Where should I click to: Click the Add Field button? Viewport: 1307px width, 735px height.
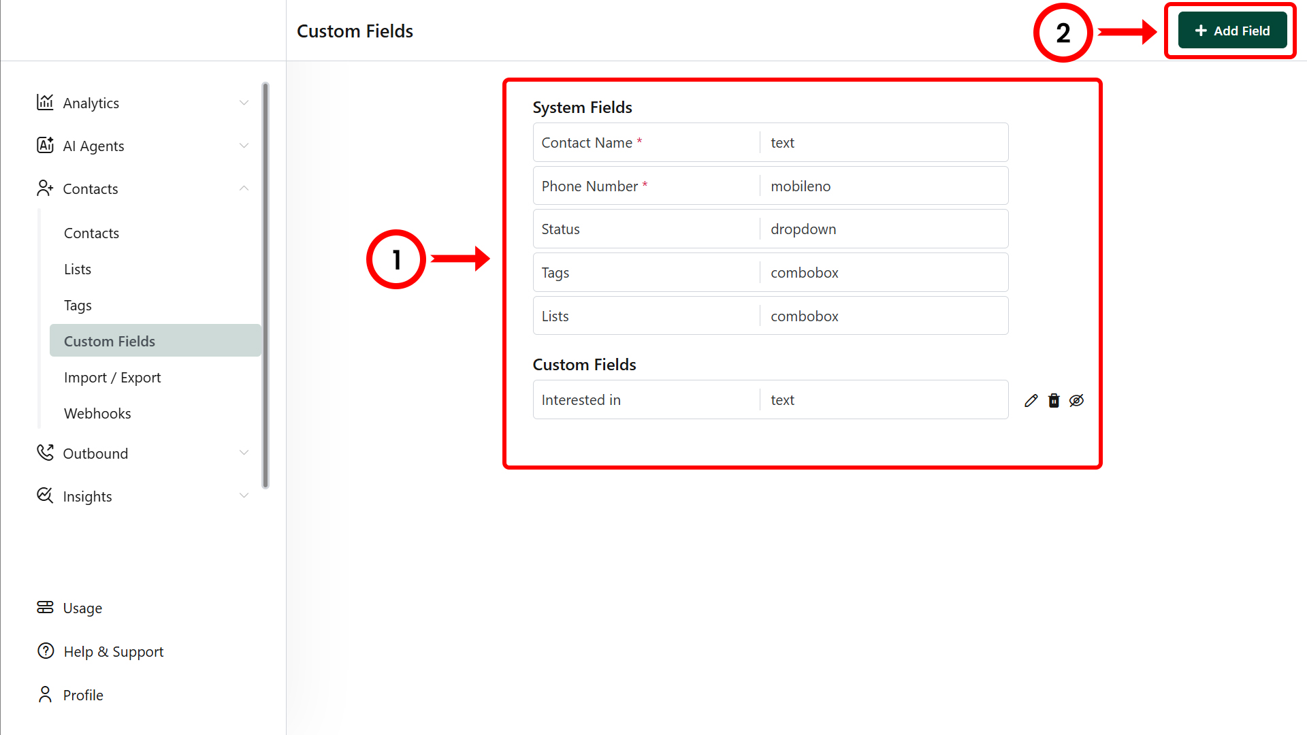1232,31
